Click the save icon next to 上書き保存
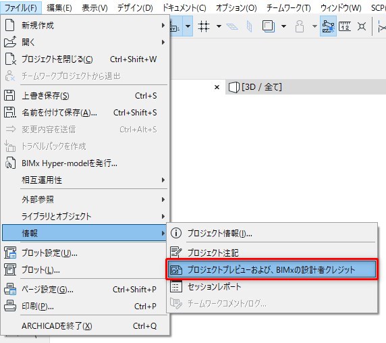386x343 pixels. (x=9, y=95)
